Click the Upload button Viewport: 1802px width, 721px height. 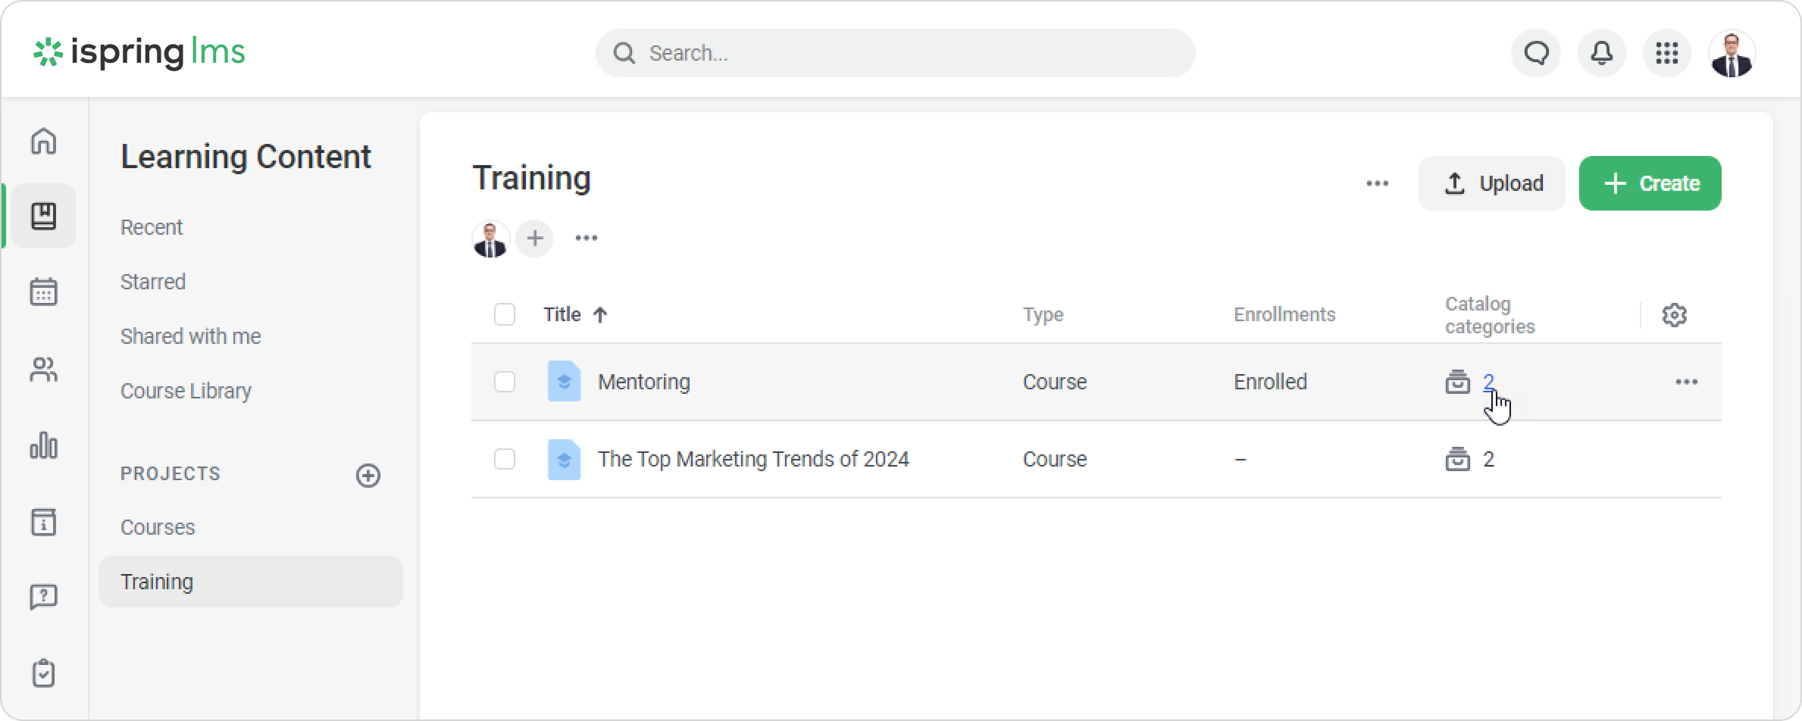(1491, 183)
